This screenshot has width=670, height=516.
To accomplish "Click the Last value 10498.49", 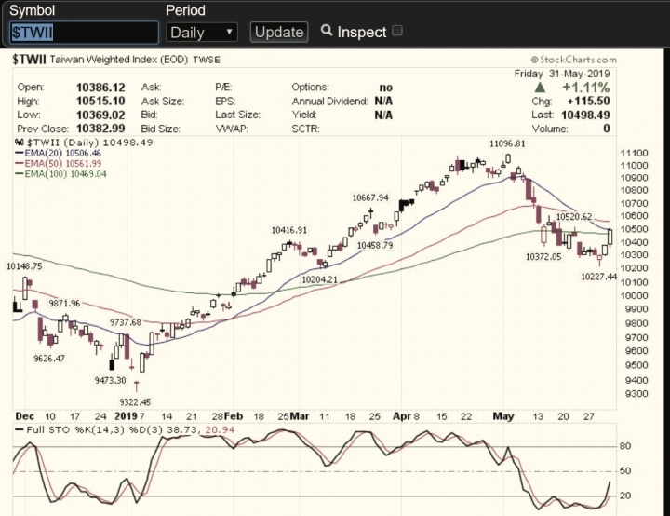I will 585,115.
